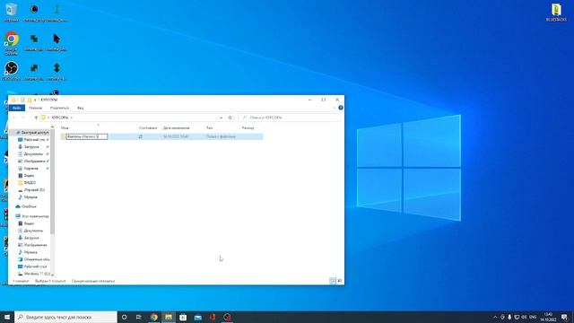Refresh the КУРСОРЫ folder view
The height and width of the screenshot is (323, 574).
(x=230, y=118)
